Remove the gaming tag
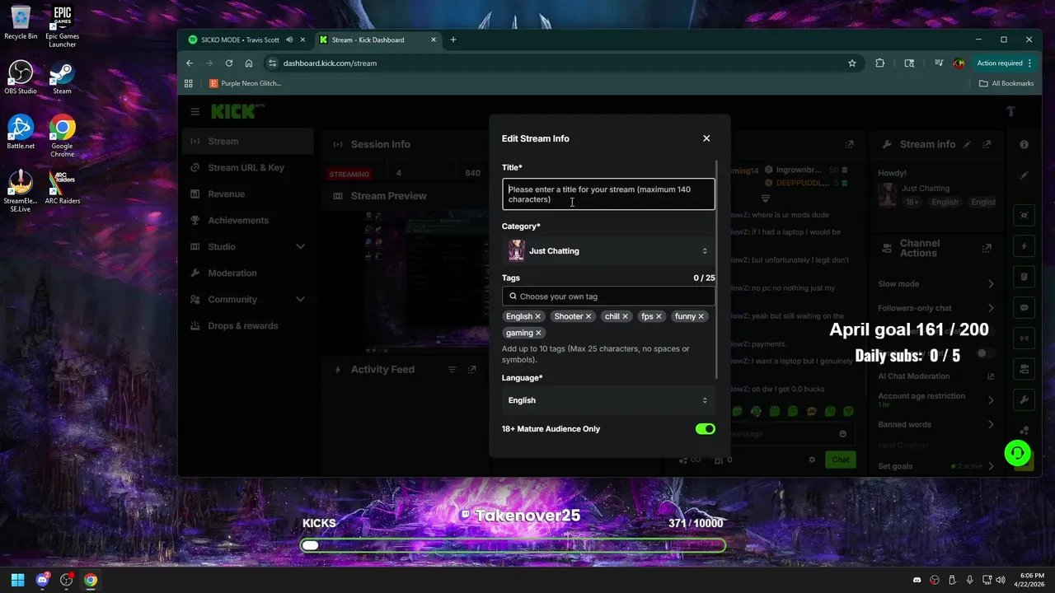This screenshot has height=593, width=1055. (538, 333)
